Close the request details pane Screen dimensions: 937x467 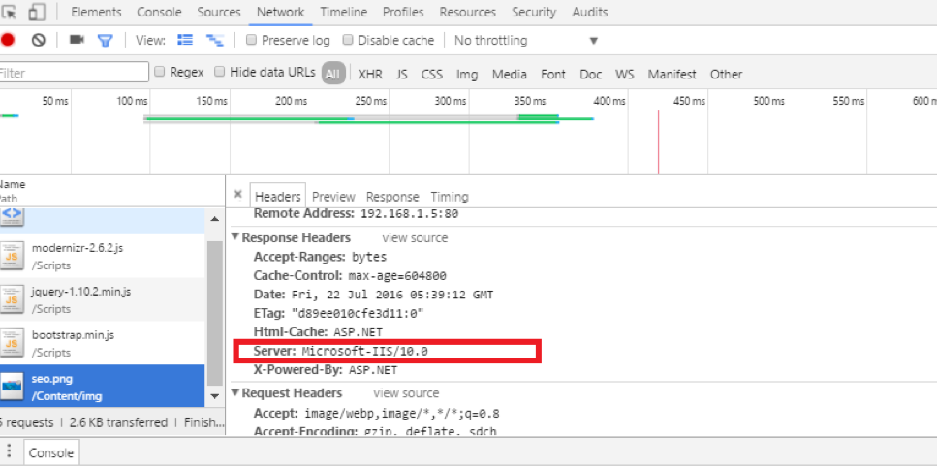click(238, 195)
